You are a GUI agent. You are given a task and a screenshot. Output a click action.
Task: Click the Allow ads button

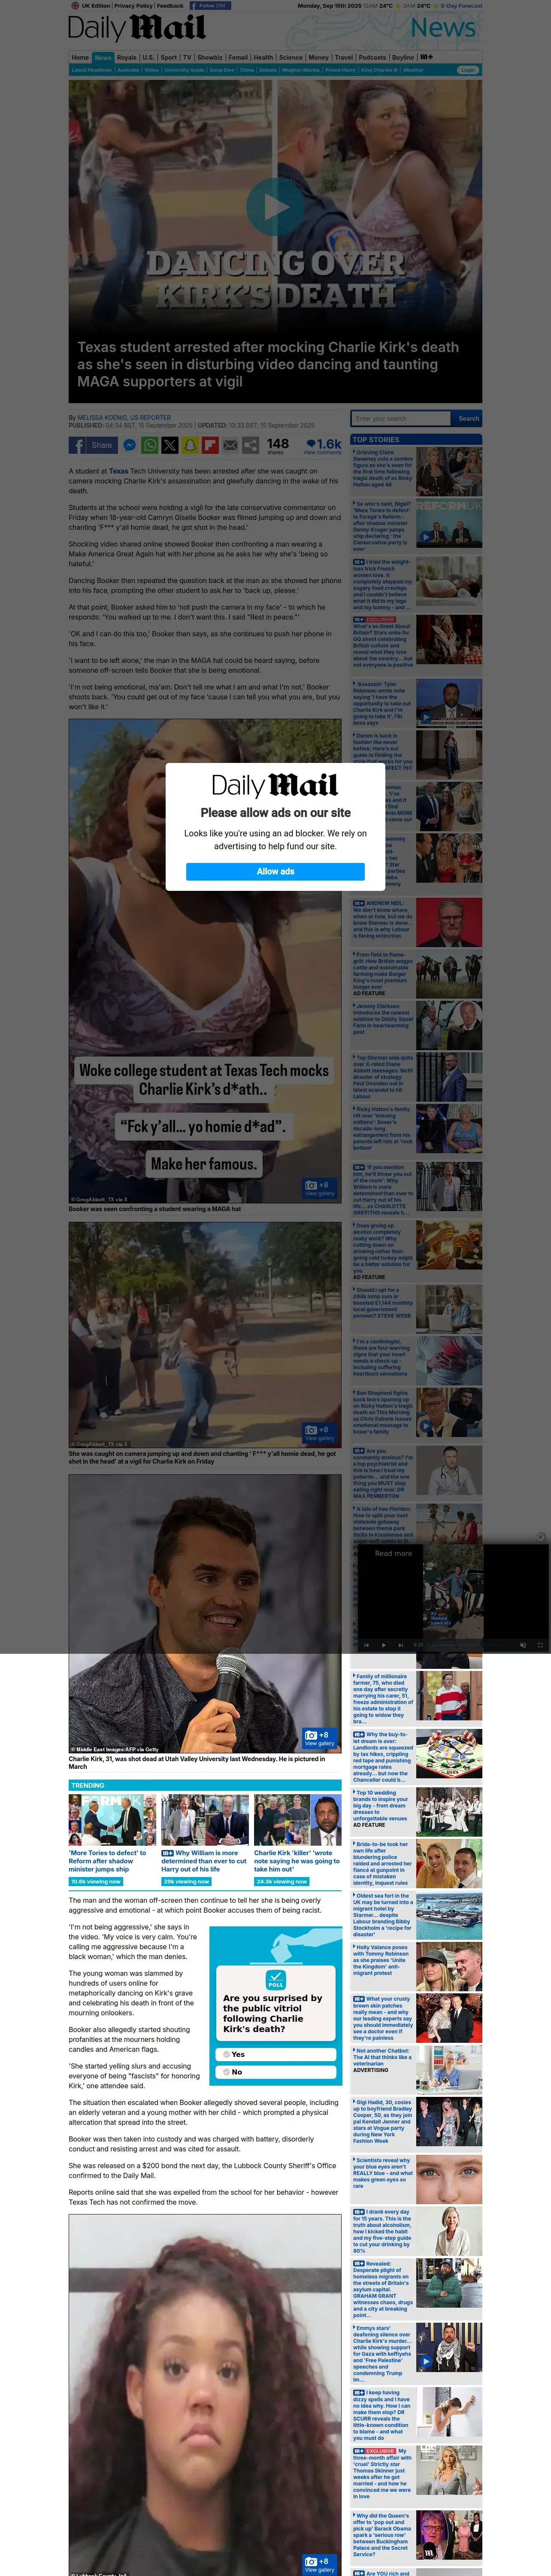click(x=275, y=871)
